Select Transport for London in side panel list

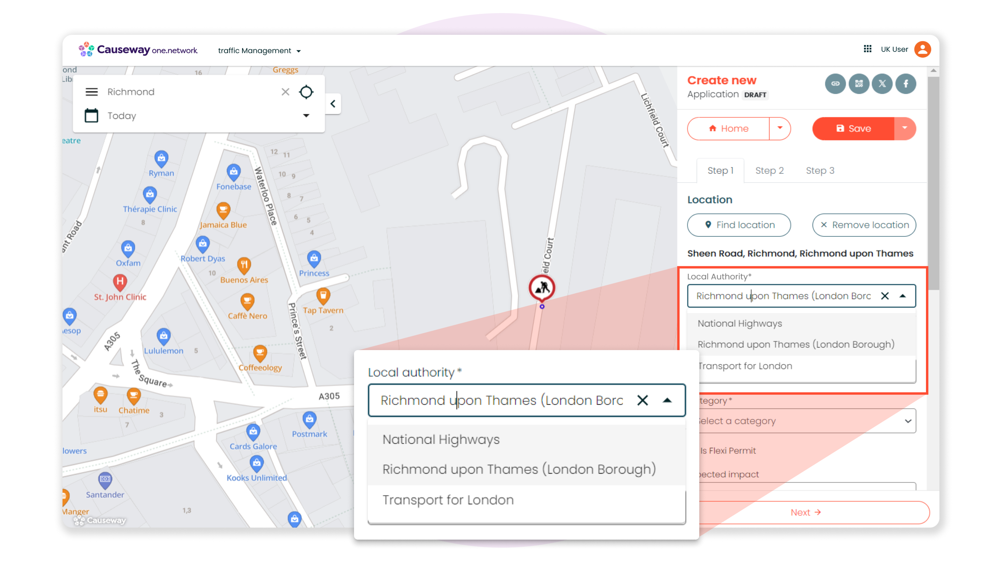[801, 366]
